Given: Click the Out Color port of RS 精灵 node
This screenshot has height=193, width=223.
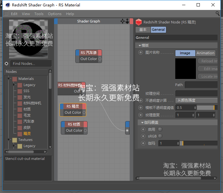Looking at the screenshot, I should pos(84,112).
